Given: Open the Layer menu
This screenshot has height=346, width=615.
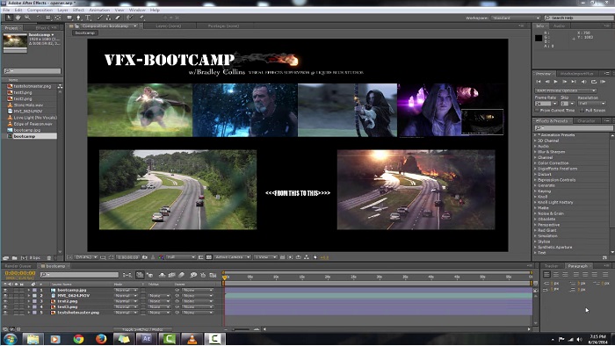Looking at the screenshot, I should [62, 10].
